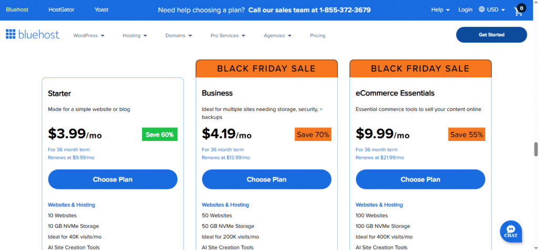The height and width of the screenshot is (250, 539).
Task: Switch to the HostGator brand tab
Action: [x=61, y=10]
